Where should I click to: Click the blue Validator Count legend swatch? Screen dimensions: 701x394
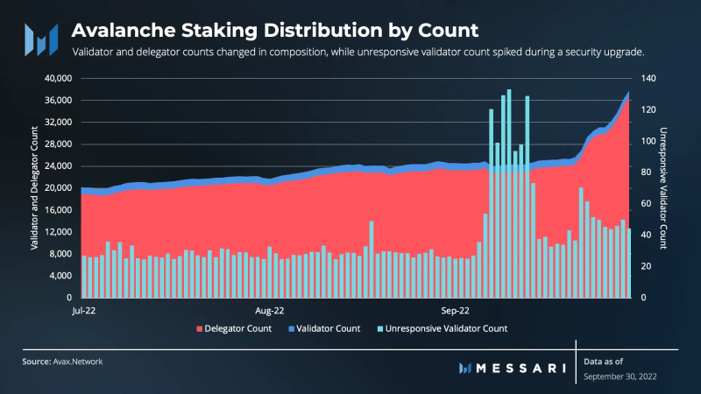coord(292,329)
